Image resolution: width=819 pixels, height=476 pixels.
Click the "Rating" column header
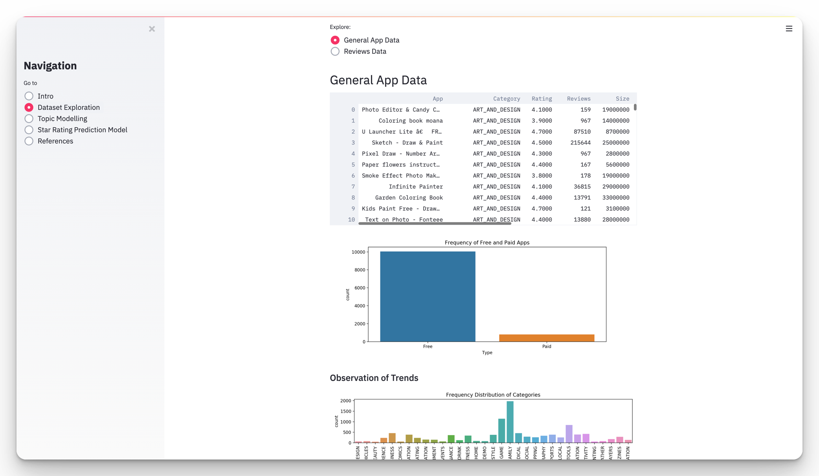click(542, 99)
